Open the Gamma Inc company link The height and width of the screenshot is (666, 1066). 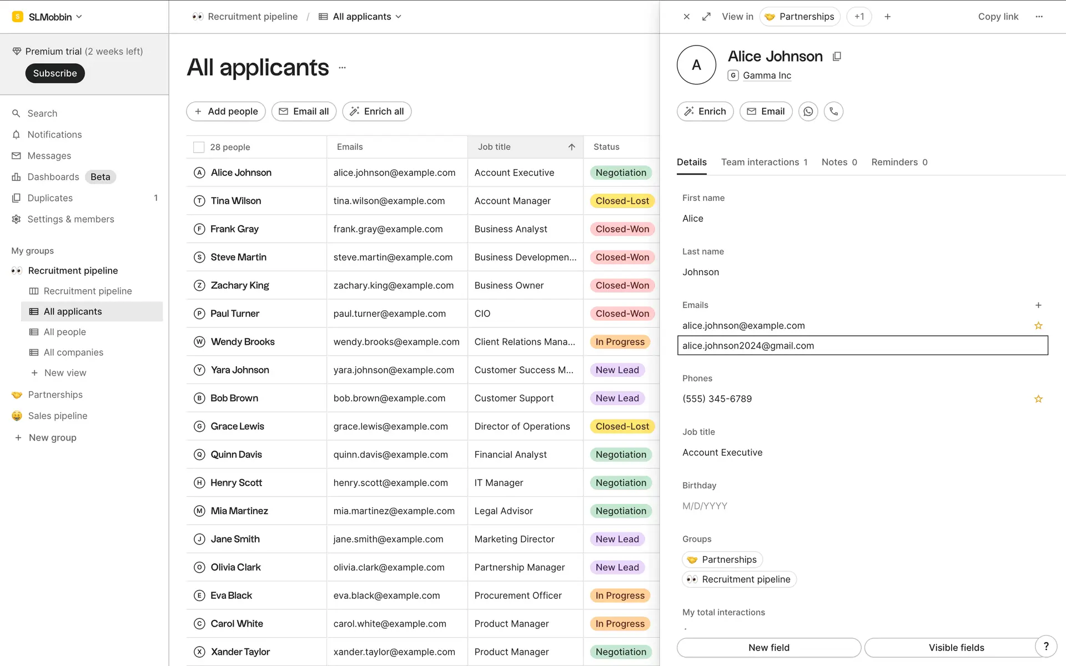[x=766, y=75]
